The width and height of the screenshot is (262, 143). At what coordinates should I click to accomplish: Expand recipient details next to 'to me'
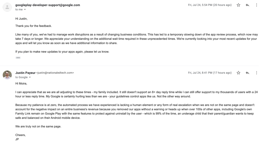(x=25, y=10)
